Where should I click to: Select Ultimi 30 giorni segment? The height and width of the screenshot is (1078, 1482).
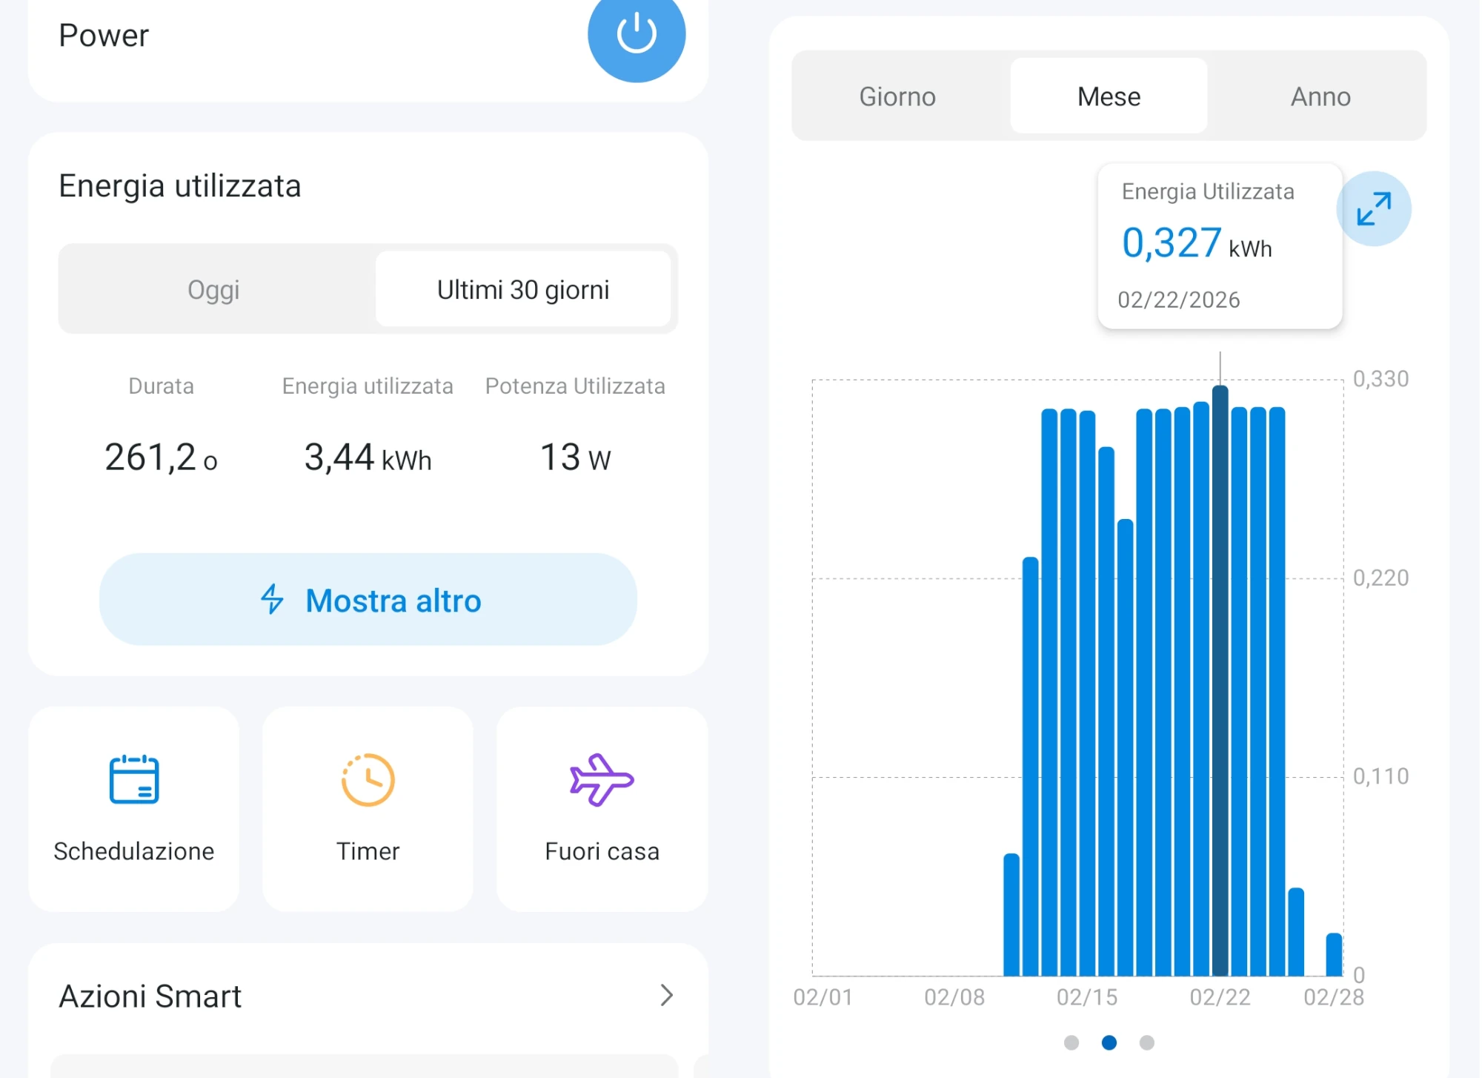click(523, 290)
